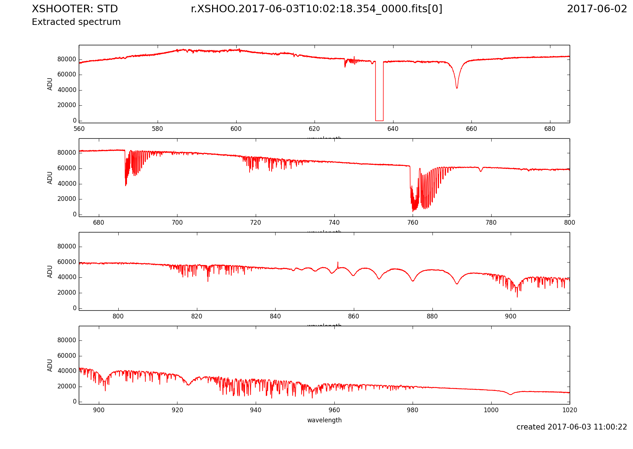Screen dimensions: 633x449
Task: Click the "XSHOOTER: STD" title text
Action: [75, 9]
